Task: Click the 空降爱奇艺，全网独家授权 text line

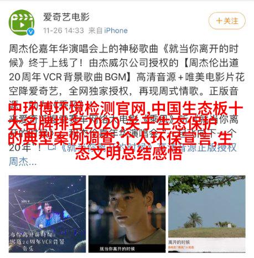Action: pos(69,91)
